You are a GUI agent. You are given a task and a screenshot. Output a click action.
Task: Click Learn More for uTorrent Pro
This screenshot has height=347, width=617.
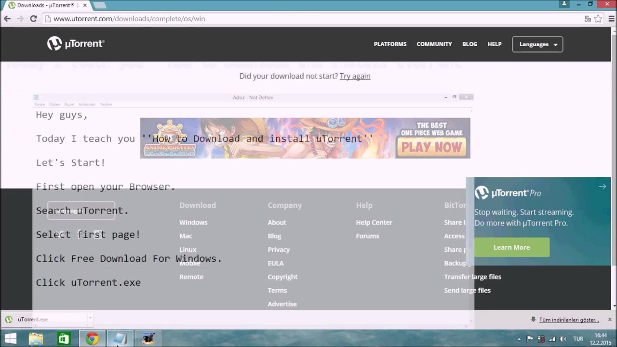511,247
